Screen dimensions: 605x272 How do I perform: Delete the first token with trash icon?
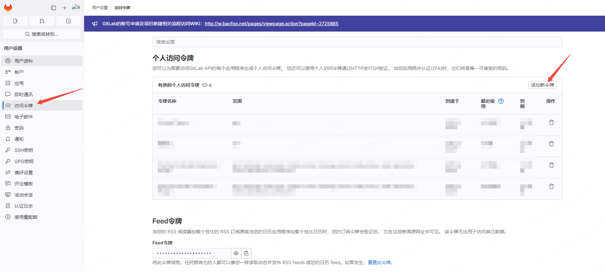pos(551,122)
